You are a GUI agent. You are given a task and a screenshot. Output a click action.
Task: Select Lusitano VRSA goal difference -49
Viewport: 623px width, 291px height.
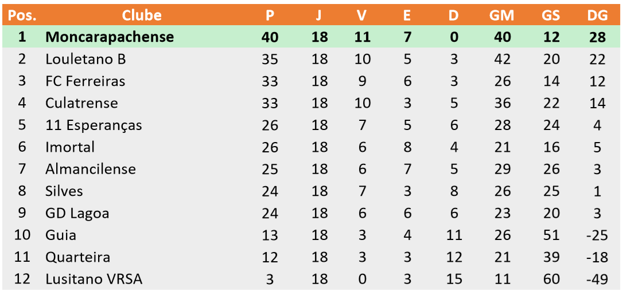[598, 280]
